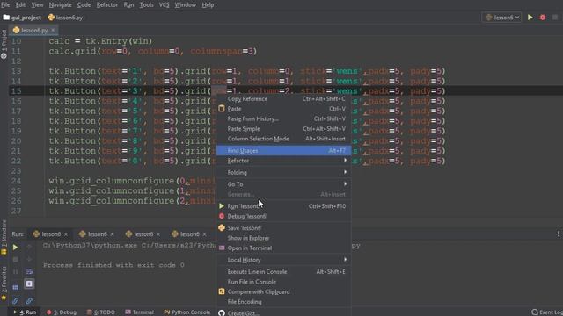This screenshot has width=563, height=316.
Task: Open the Debug tool window bottom tab
Action: coord(62,312)
